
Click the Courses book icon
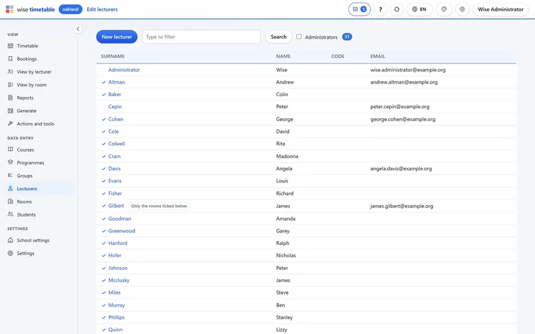[x=10, y=150]
